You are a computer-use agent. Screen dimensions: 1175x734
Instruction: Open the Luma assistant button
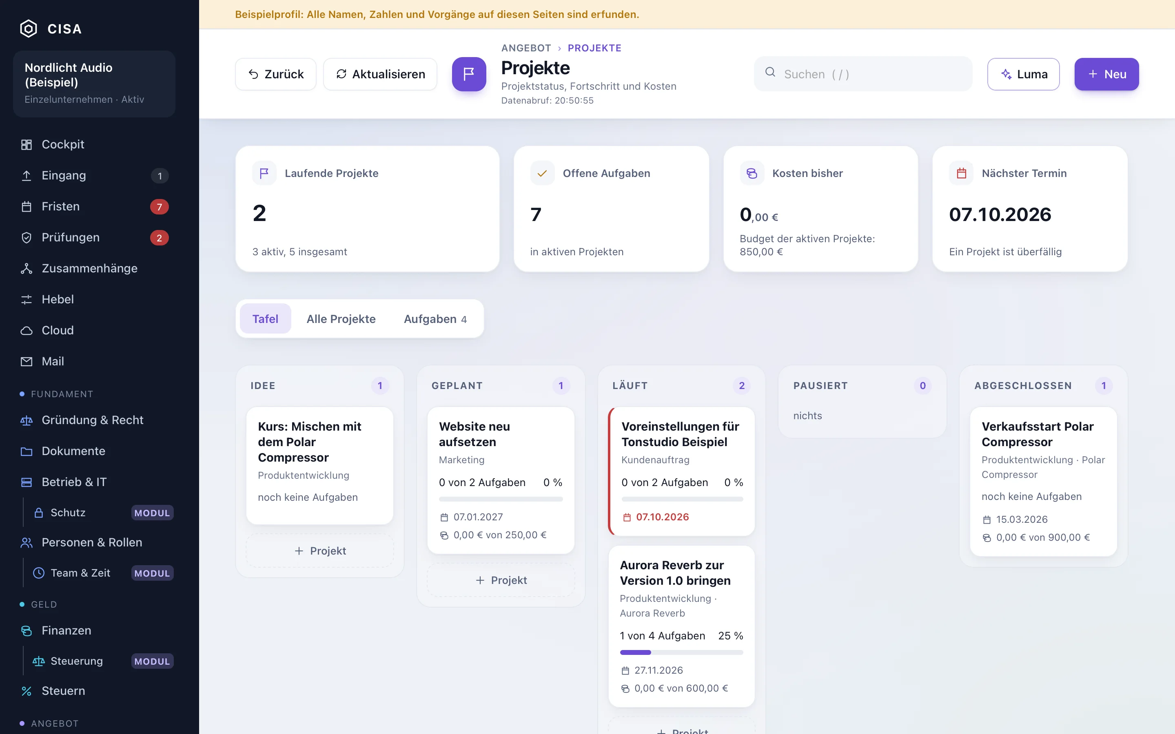click(1024, 74)
